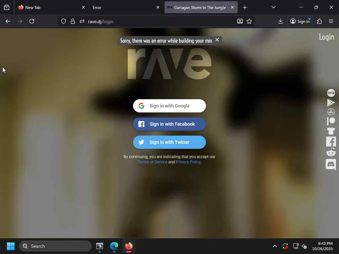Click Sign in with Facebook

pyautogui.click(x=169, y=124)
